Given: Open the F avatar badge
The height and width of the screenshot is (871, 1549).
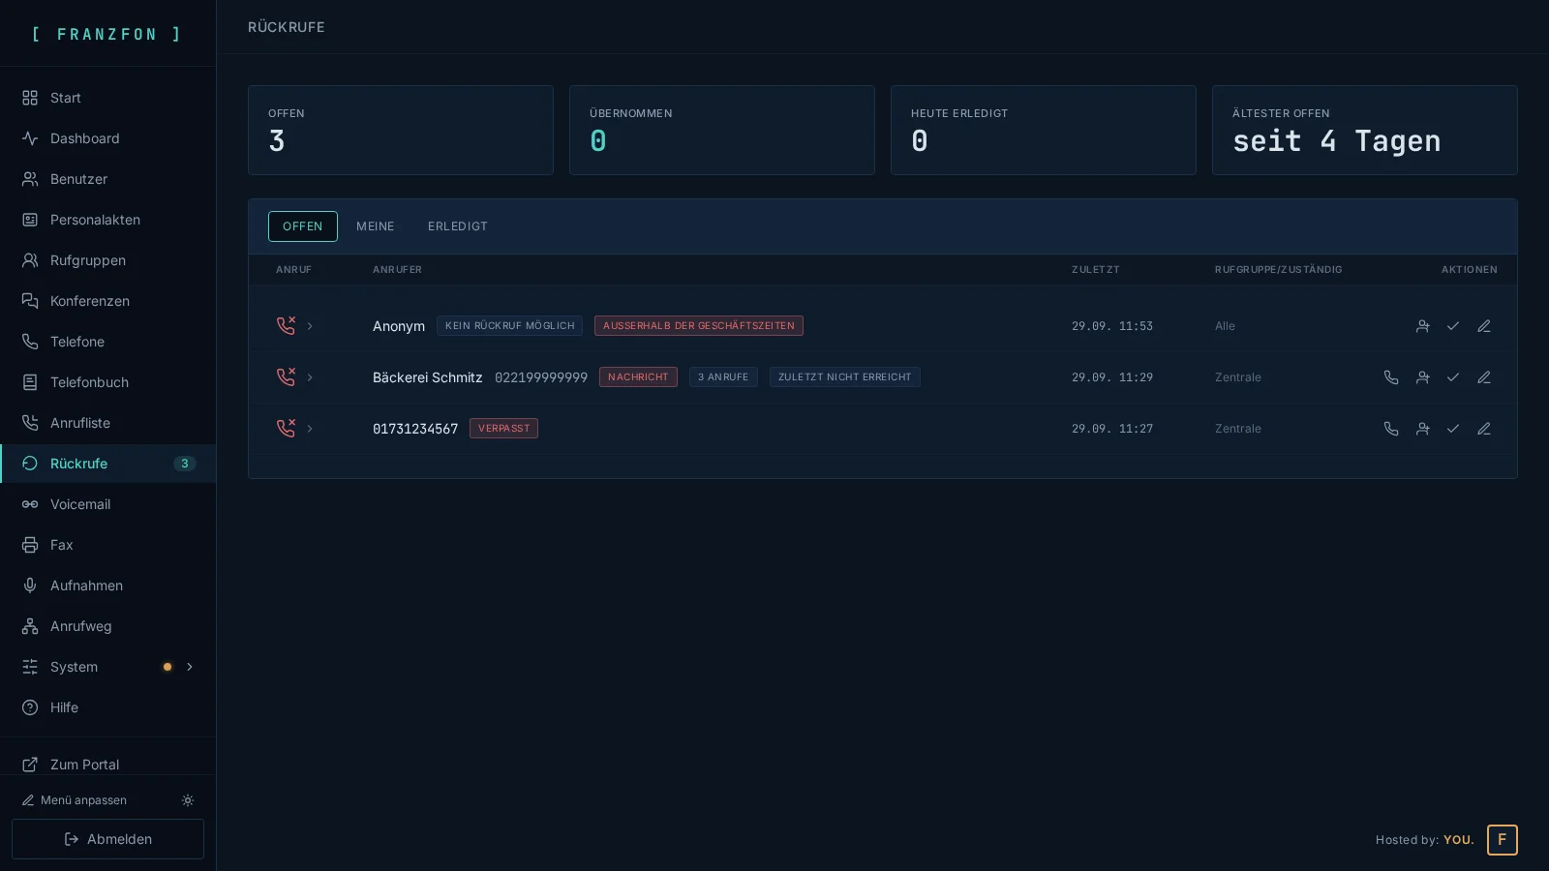Looking at the screenshot, I should [x=1503, y=840].
